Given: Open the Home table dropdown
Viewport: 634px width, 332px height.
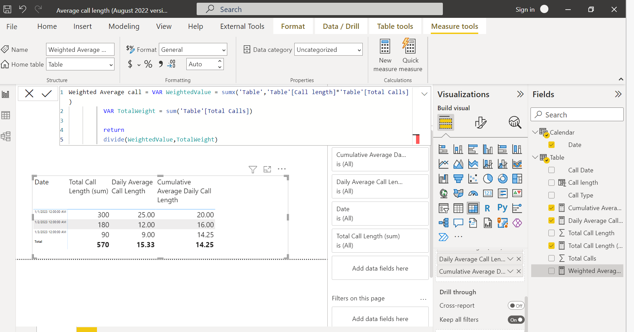Looking at the screenshot, I should 80,64.
